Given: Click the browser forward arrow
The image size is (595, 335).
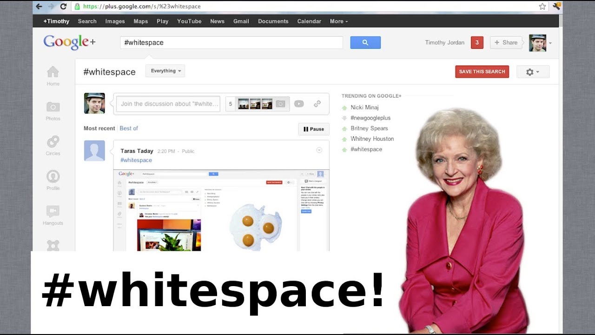Looking at the screenshot, I should 51,7.
